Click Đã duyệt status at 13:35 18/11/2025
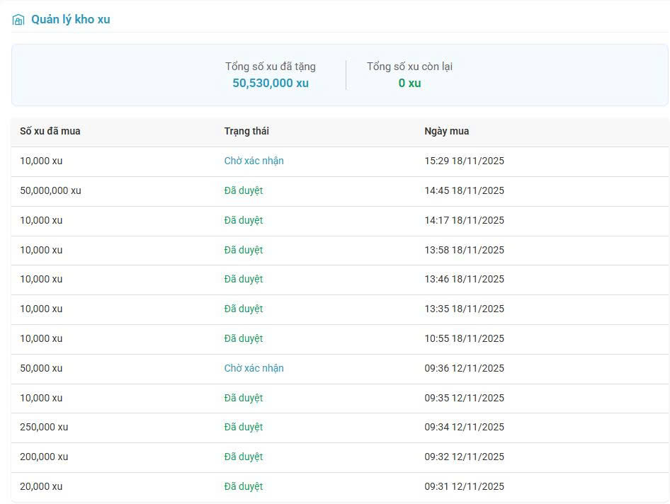This screenshot has width=670, height=504. [x=244, y=309]
